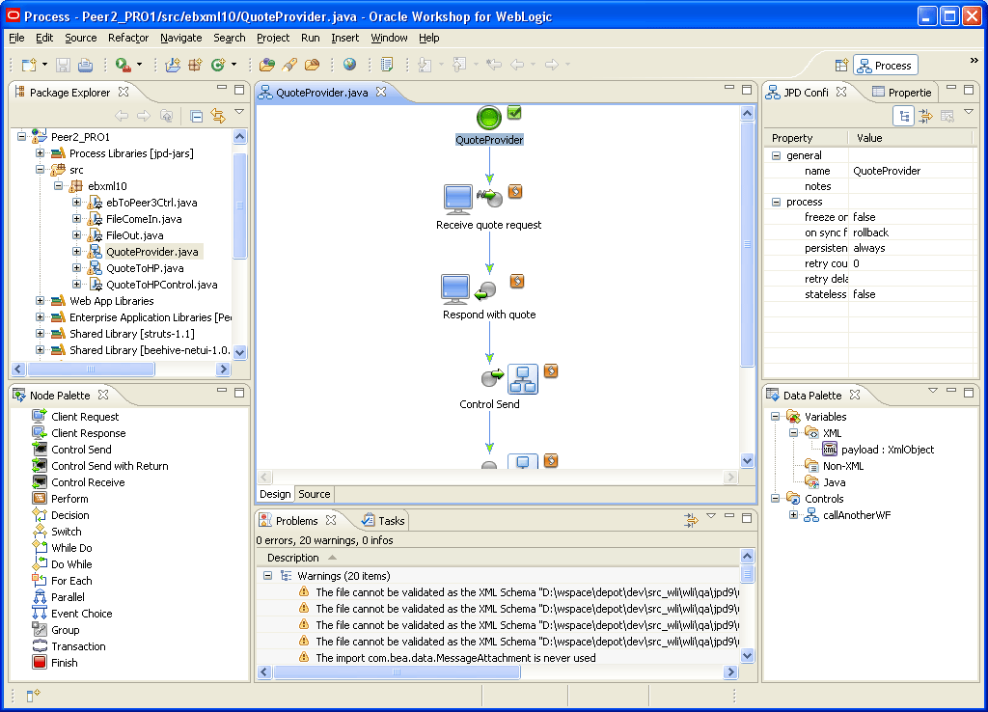
Task: Collapse the src folder in Package Explorer
Action: [x=39, y=169]
